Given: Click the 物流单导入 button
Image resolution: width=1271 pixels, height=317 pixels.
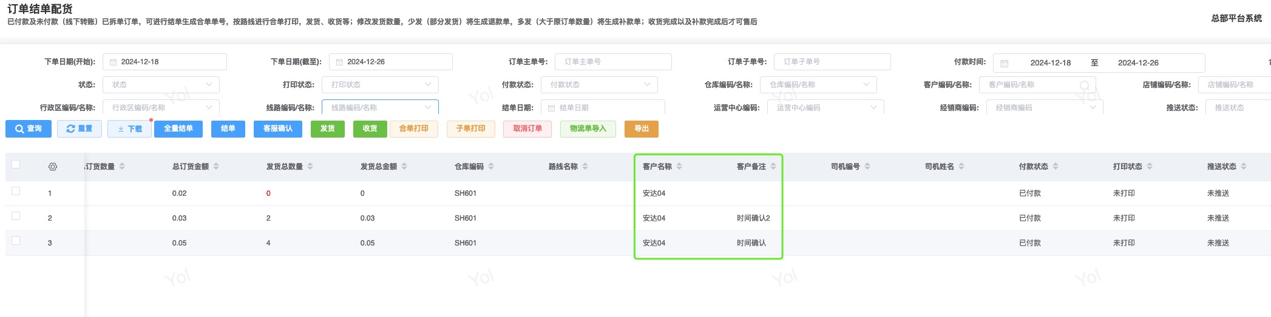Looking at the screenshot, I should (x=588, y=128).
